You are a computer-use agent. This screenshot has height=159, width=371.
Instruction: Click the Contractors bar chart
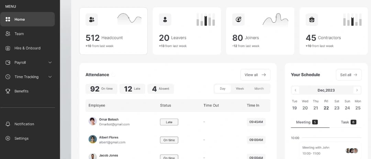tap(352, 19)
